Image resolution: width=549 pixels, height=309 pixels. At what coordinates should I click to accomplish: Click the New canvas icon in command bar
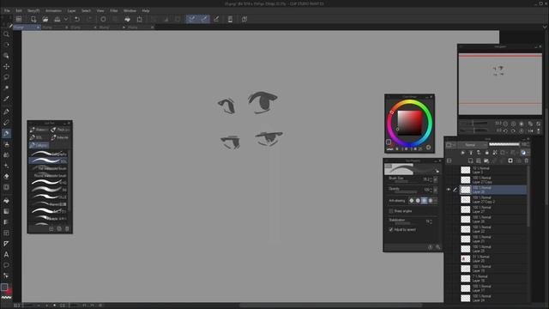point(33,19)
